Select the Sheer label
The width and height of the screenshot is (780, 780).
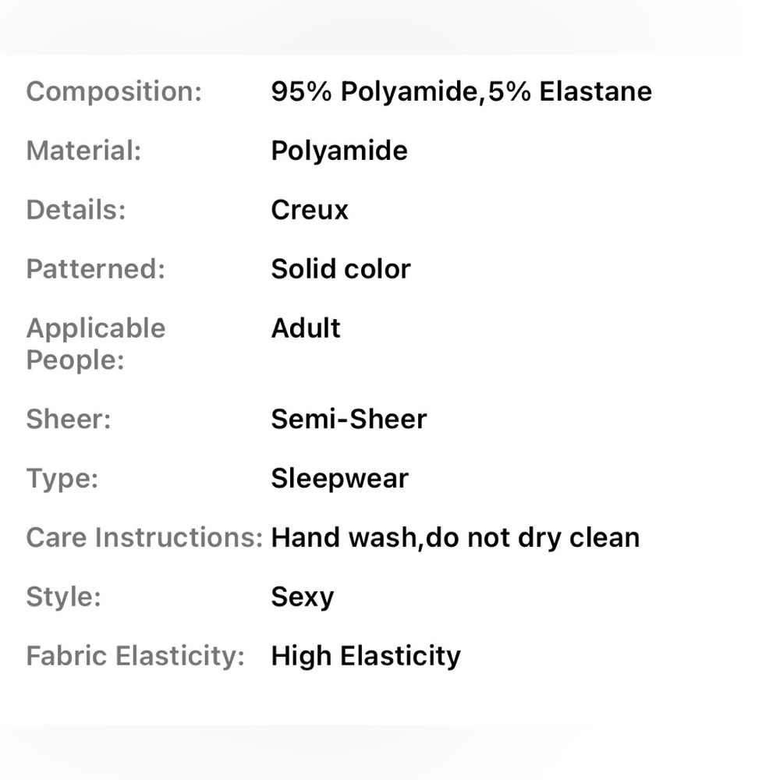[68, 419]
